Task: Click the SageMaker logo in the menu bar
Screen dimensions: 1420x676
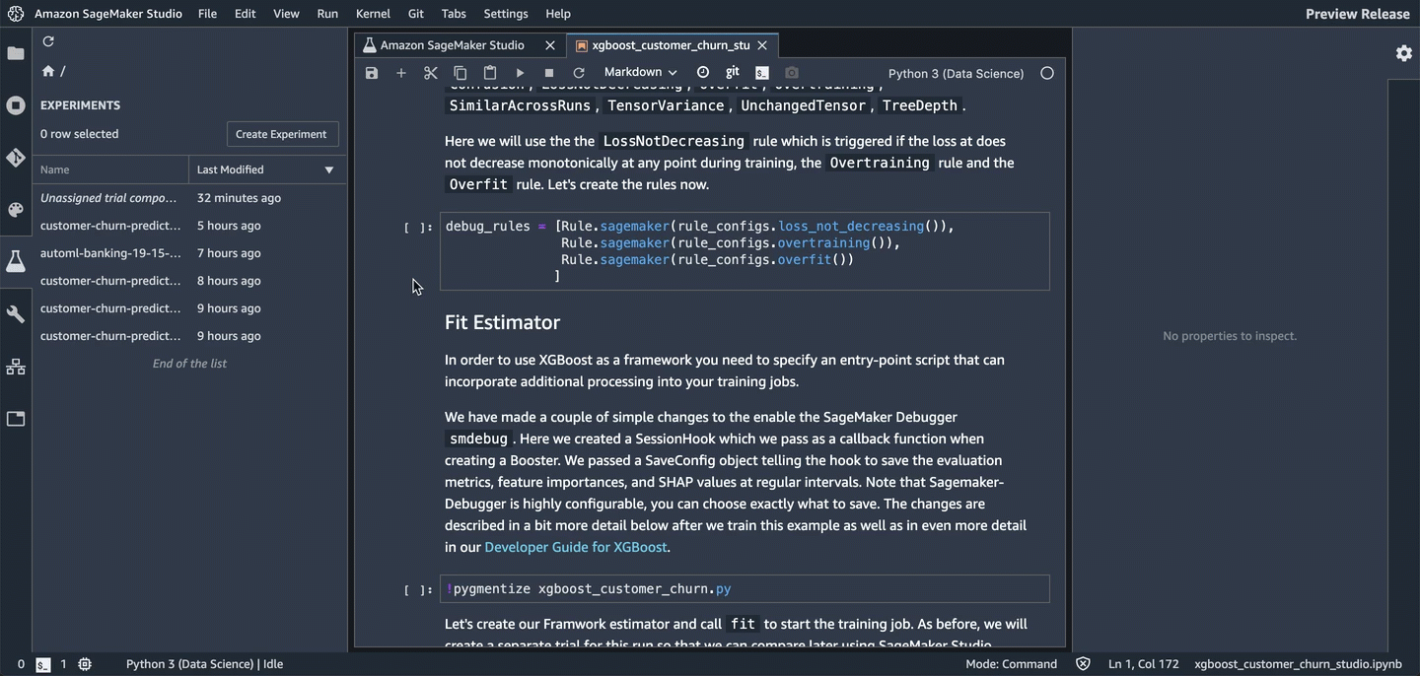Action: tap(16, 14)
